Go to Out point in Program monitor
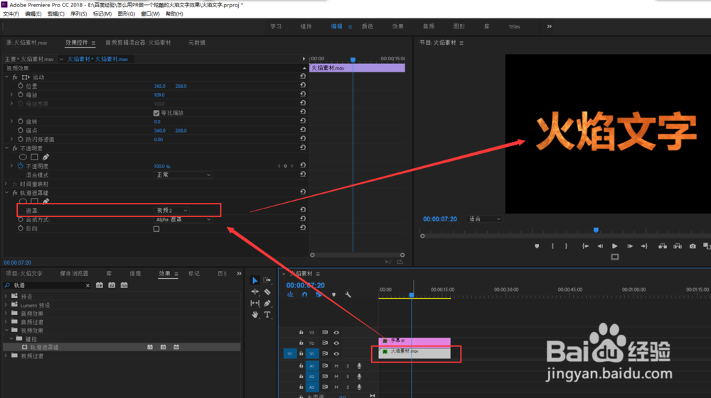The height and width of the screenshot is (398, 711). point(644,246)
